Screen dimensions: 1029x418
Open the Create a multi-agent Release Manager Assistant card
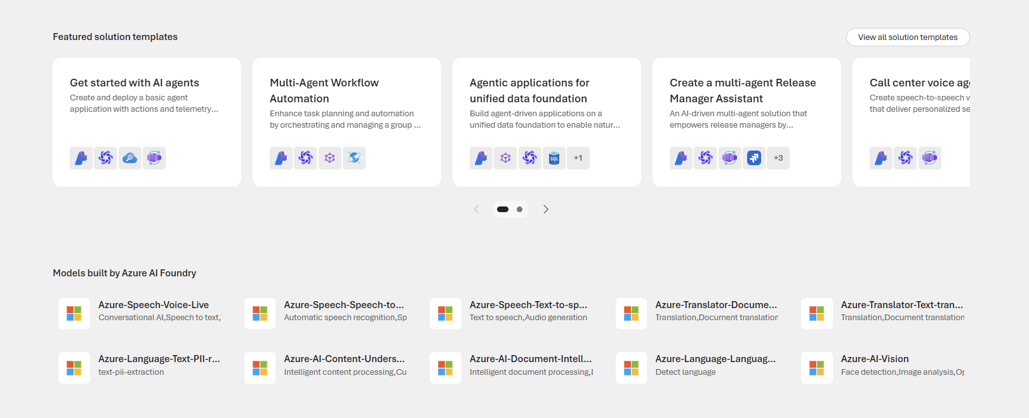click(x=743, y=91)
